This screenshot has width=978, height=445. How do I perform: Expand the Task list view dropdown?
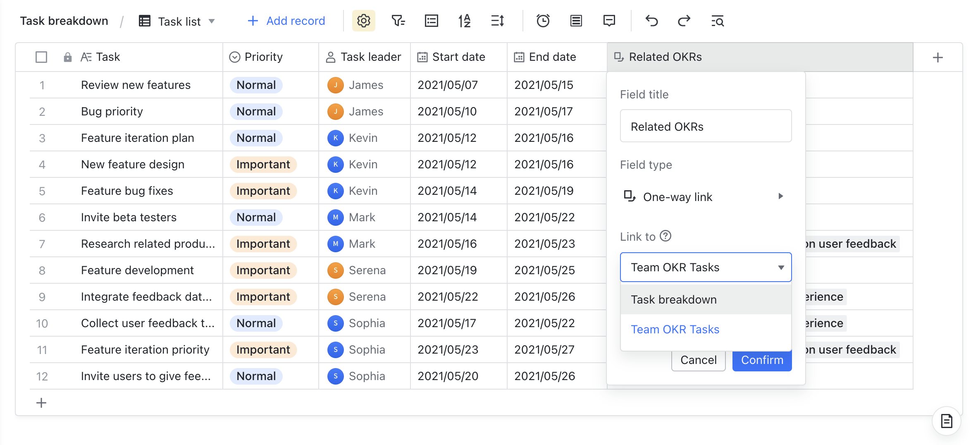[212, 21]
